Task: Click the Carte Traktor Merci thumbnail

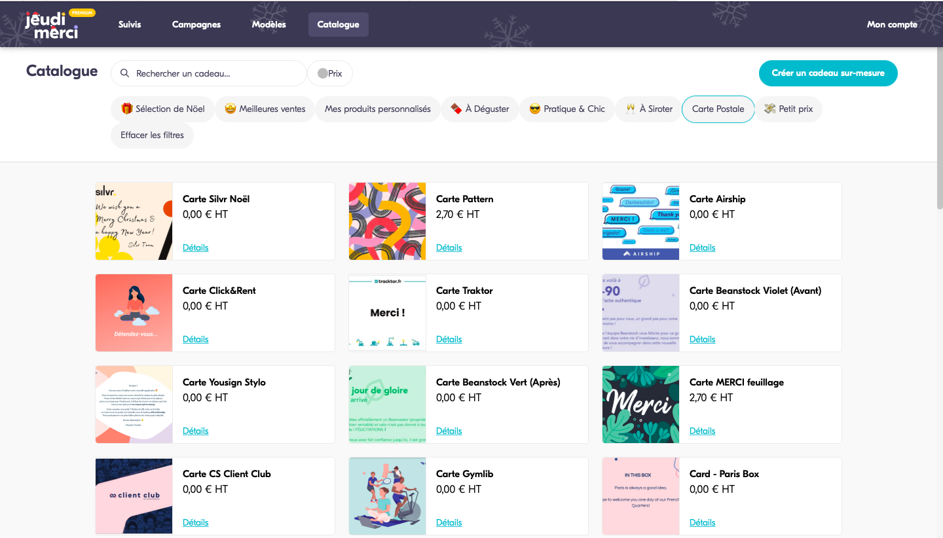Action: [388, 313]
